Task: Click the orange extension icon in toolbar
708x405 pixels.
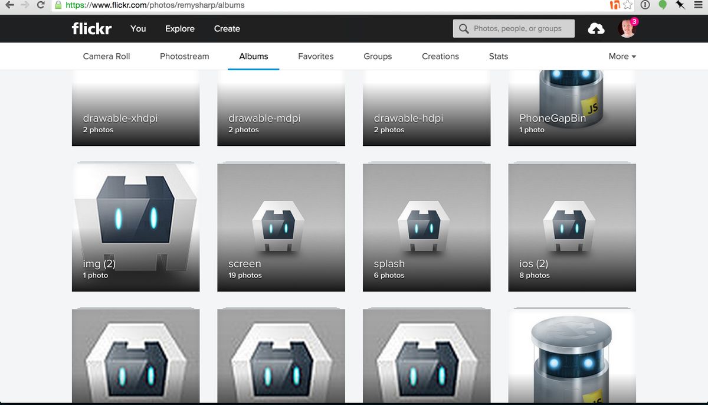Action: 615,5
